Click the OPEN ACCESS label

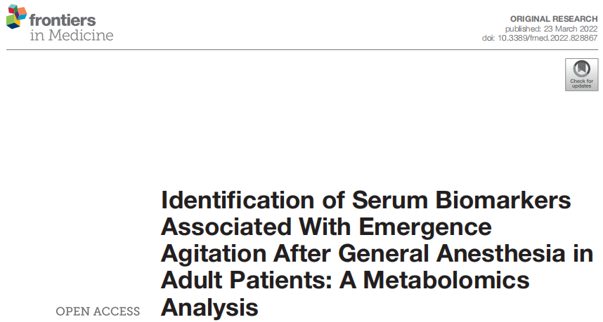[x=98, y=311]
